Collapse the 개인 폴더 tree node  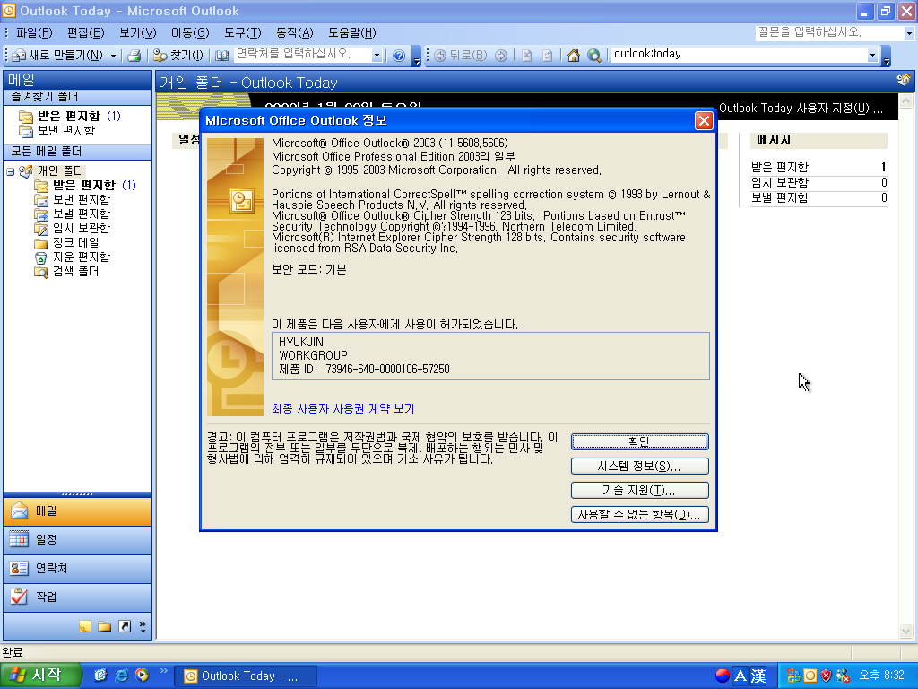pyautogui.click(x=11, y=171)
